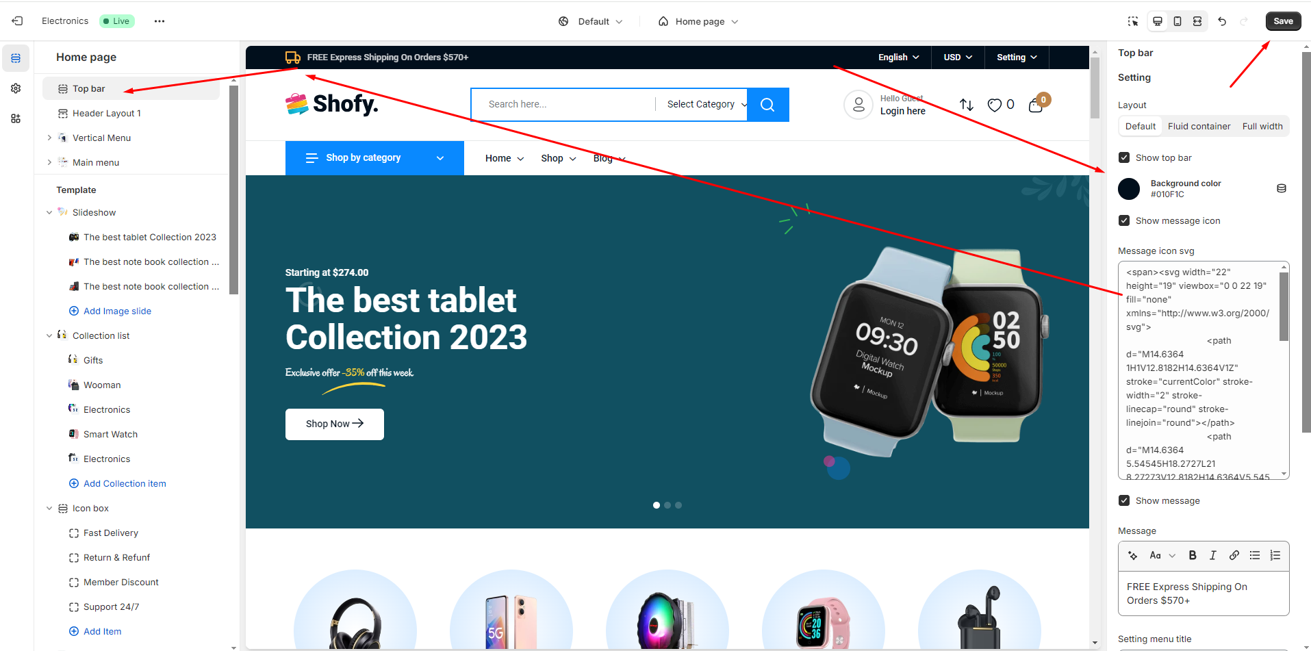
Task: Click Add Image slide link
Action: 117,311
